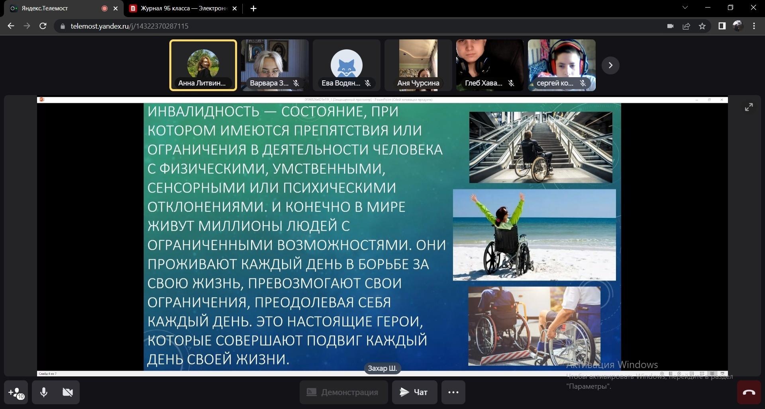Open a new browser tab
This screenshot has width=765, height=409.
pyautogui.click(x=253, y=8)
